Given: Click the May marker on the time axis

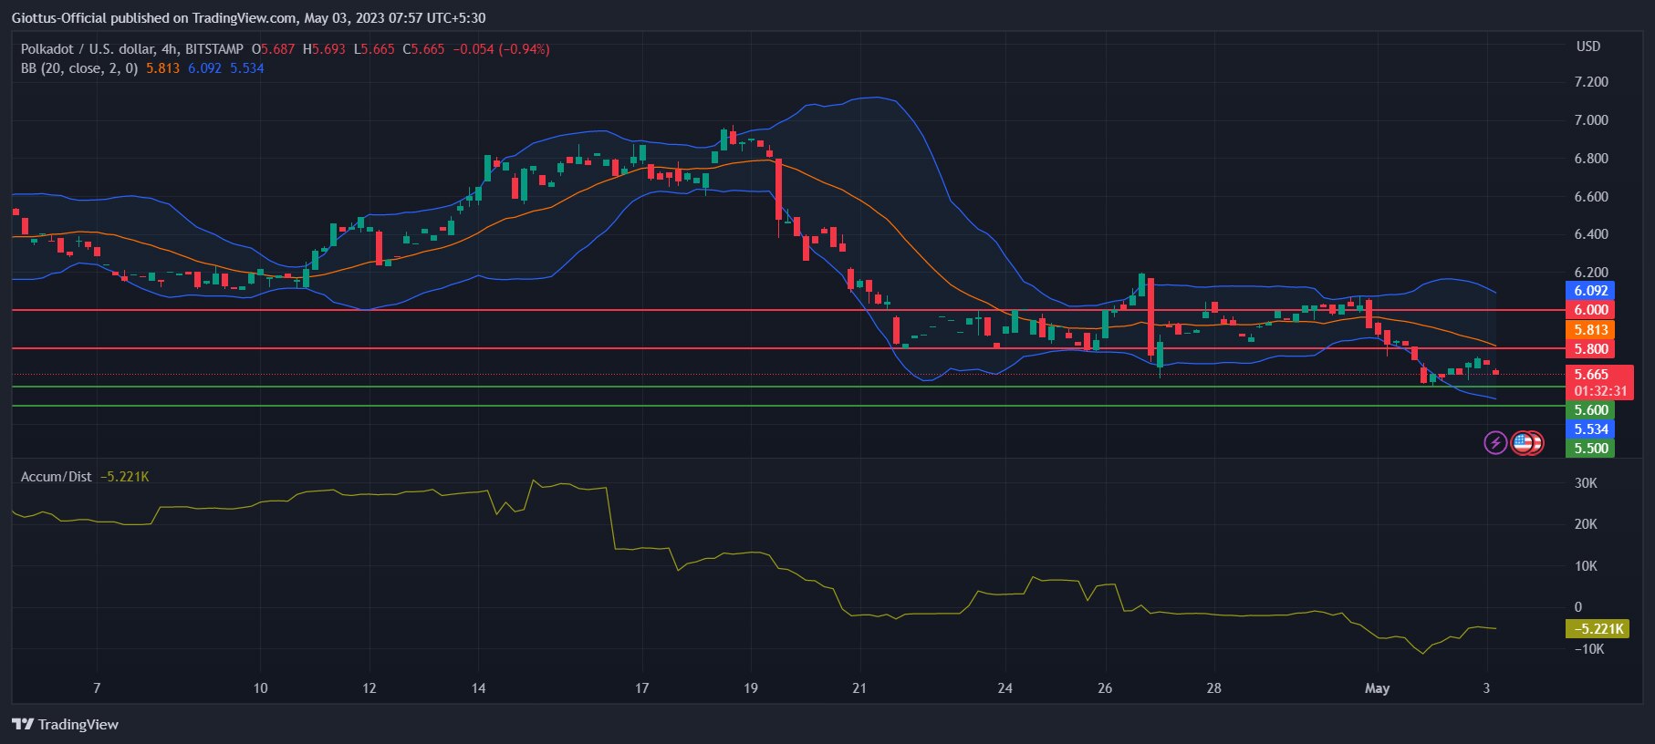Looking at the screenshot, I should (x=1377, y=688).
